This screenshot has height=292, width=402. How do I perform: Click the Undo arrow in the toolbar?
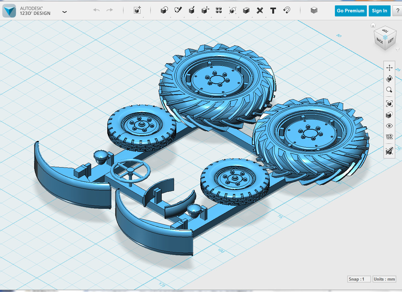coord(97,10)
